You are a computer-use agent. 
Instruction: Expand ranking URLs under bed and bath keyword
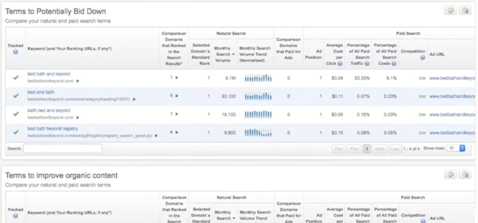pos(134,99)
